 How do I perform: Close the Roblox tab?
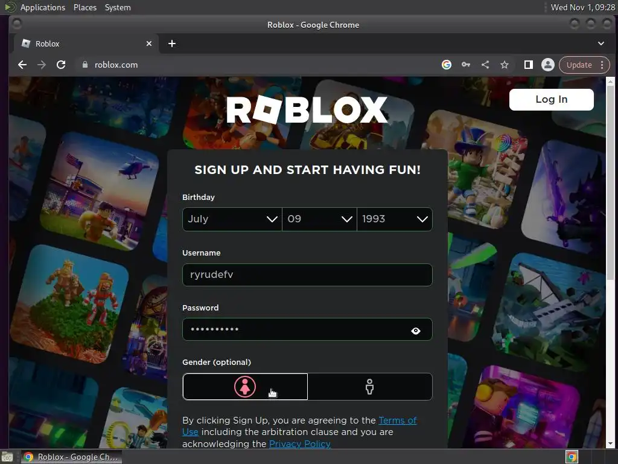tap(149, 43)
